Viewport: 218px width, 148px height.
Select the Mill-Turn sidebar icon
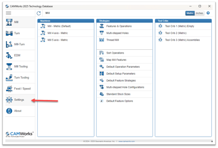tap(9, 44)
